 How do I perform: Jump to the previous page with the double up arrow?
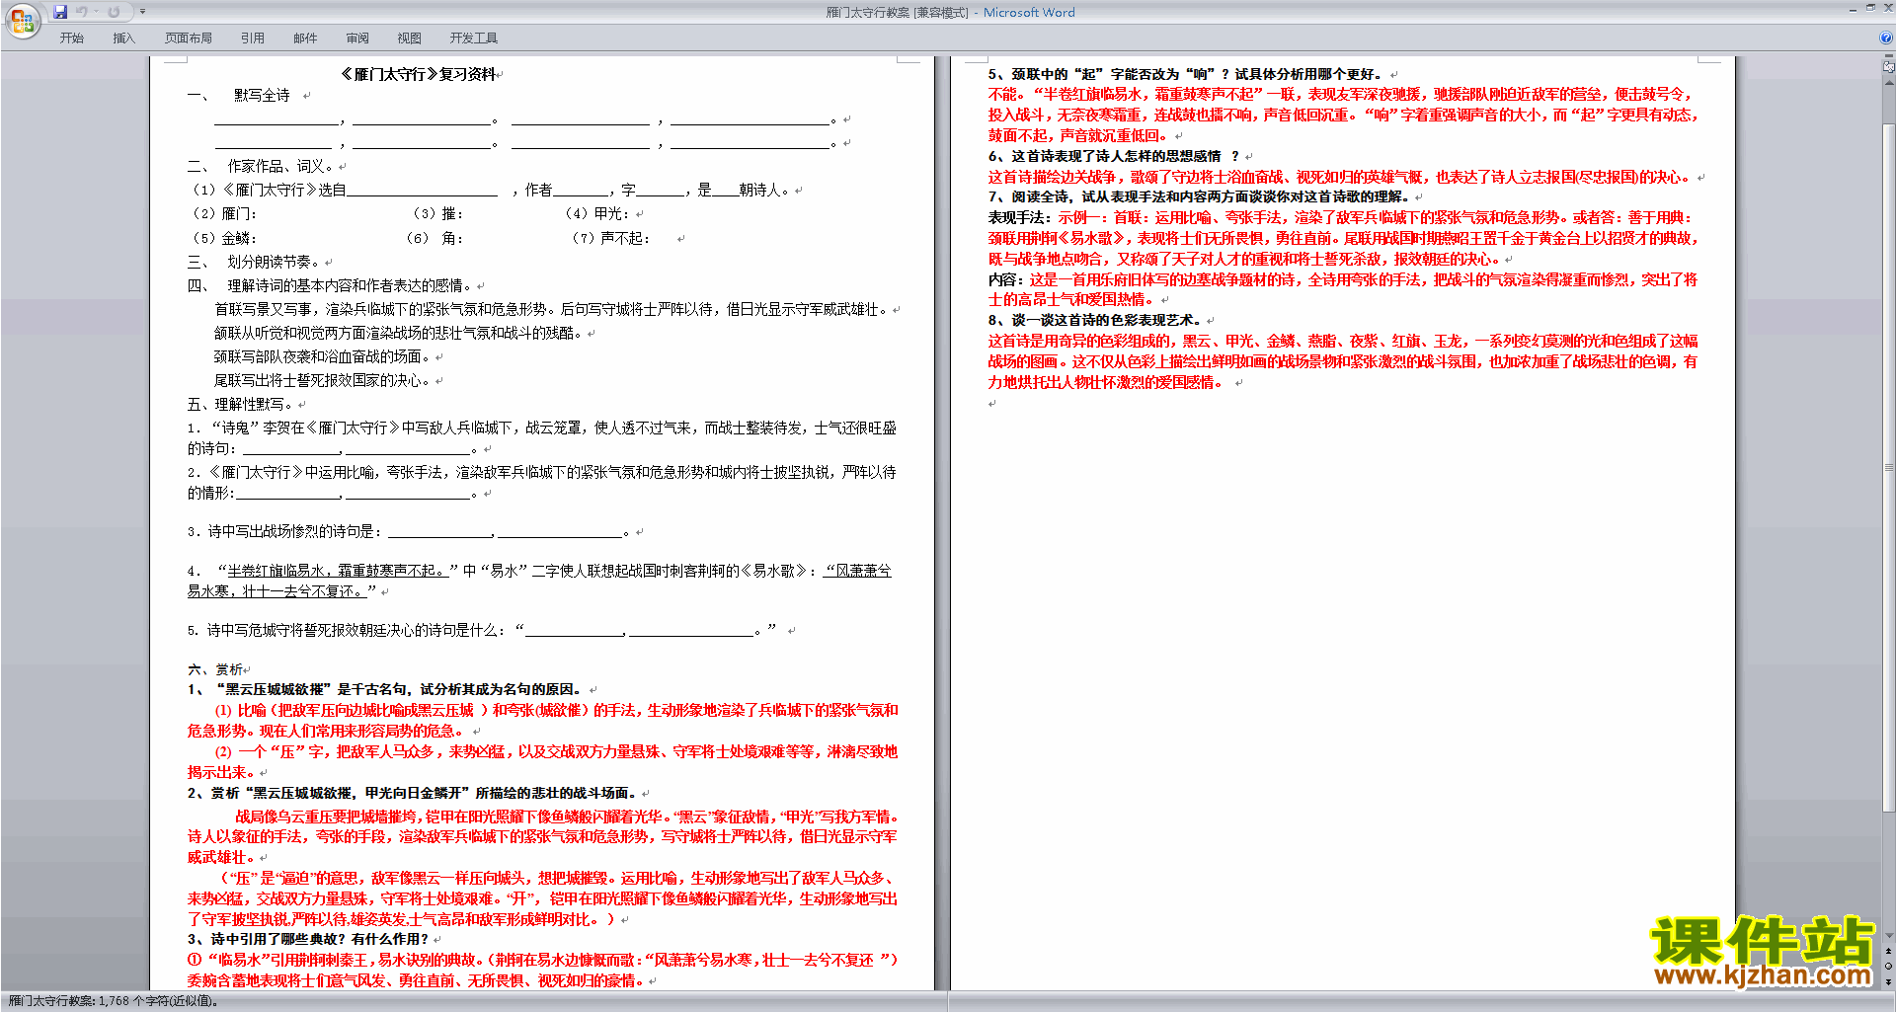click(x=1889, y=951)
